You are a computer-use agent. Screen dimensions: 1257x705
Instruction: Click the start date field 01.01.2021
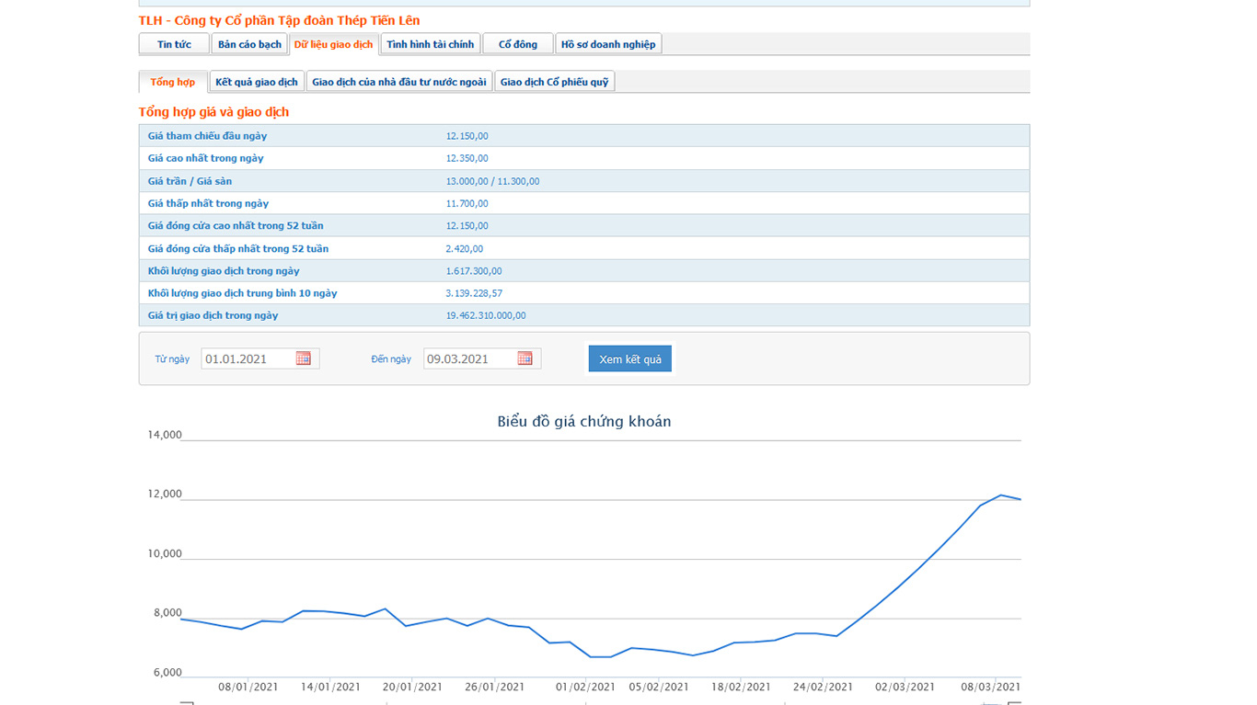pyautogui.click(x=248, y=358)
